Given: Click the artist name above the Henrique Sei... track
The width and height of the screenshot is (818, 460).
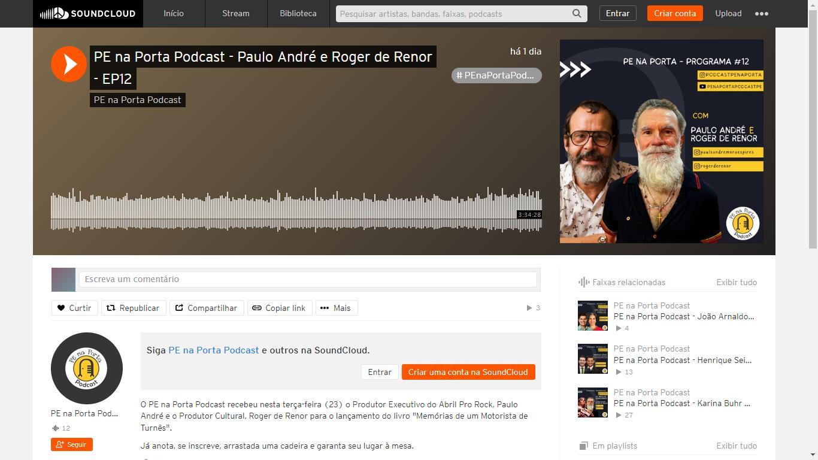Looking at the screenshot, I should [652, 349].
